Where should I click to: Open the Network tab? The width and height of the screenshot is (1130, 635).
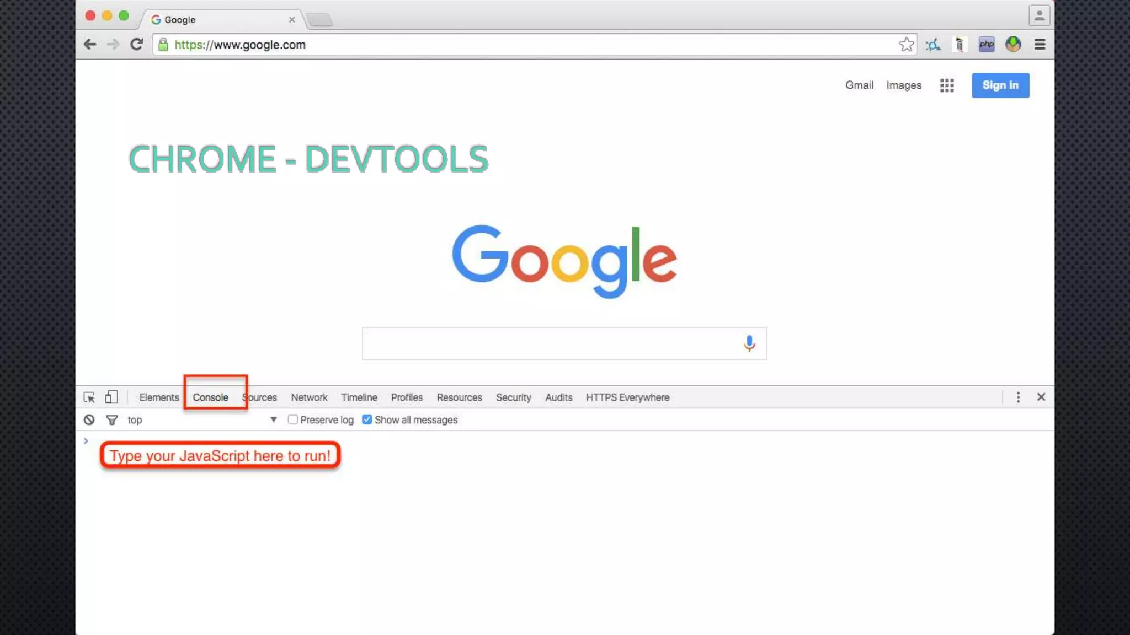[309, 397]
